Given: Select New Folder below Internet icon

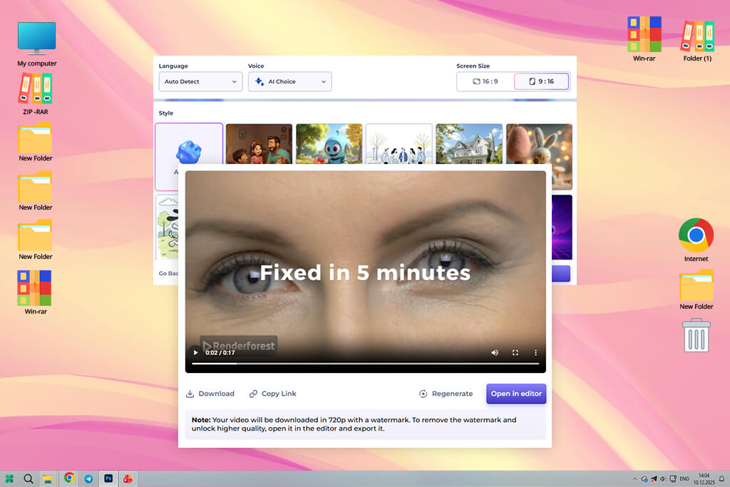Looking at the screenshot, I should [x=696, y=289].
